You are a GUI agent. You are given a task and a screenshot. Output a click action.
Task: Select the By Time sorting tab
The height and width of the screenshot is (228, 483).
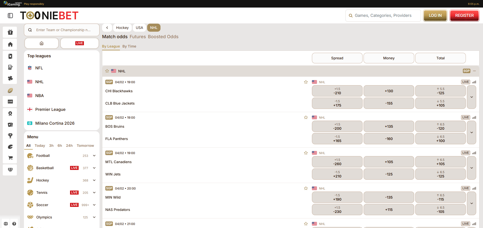[x=129, y=46]
